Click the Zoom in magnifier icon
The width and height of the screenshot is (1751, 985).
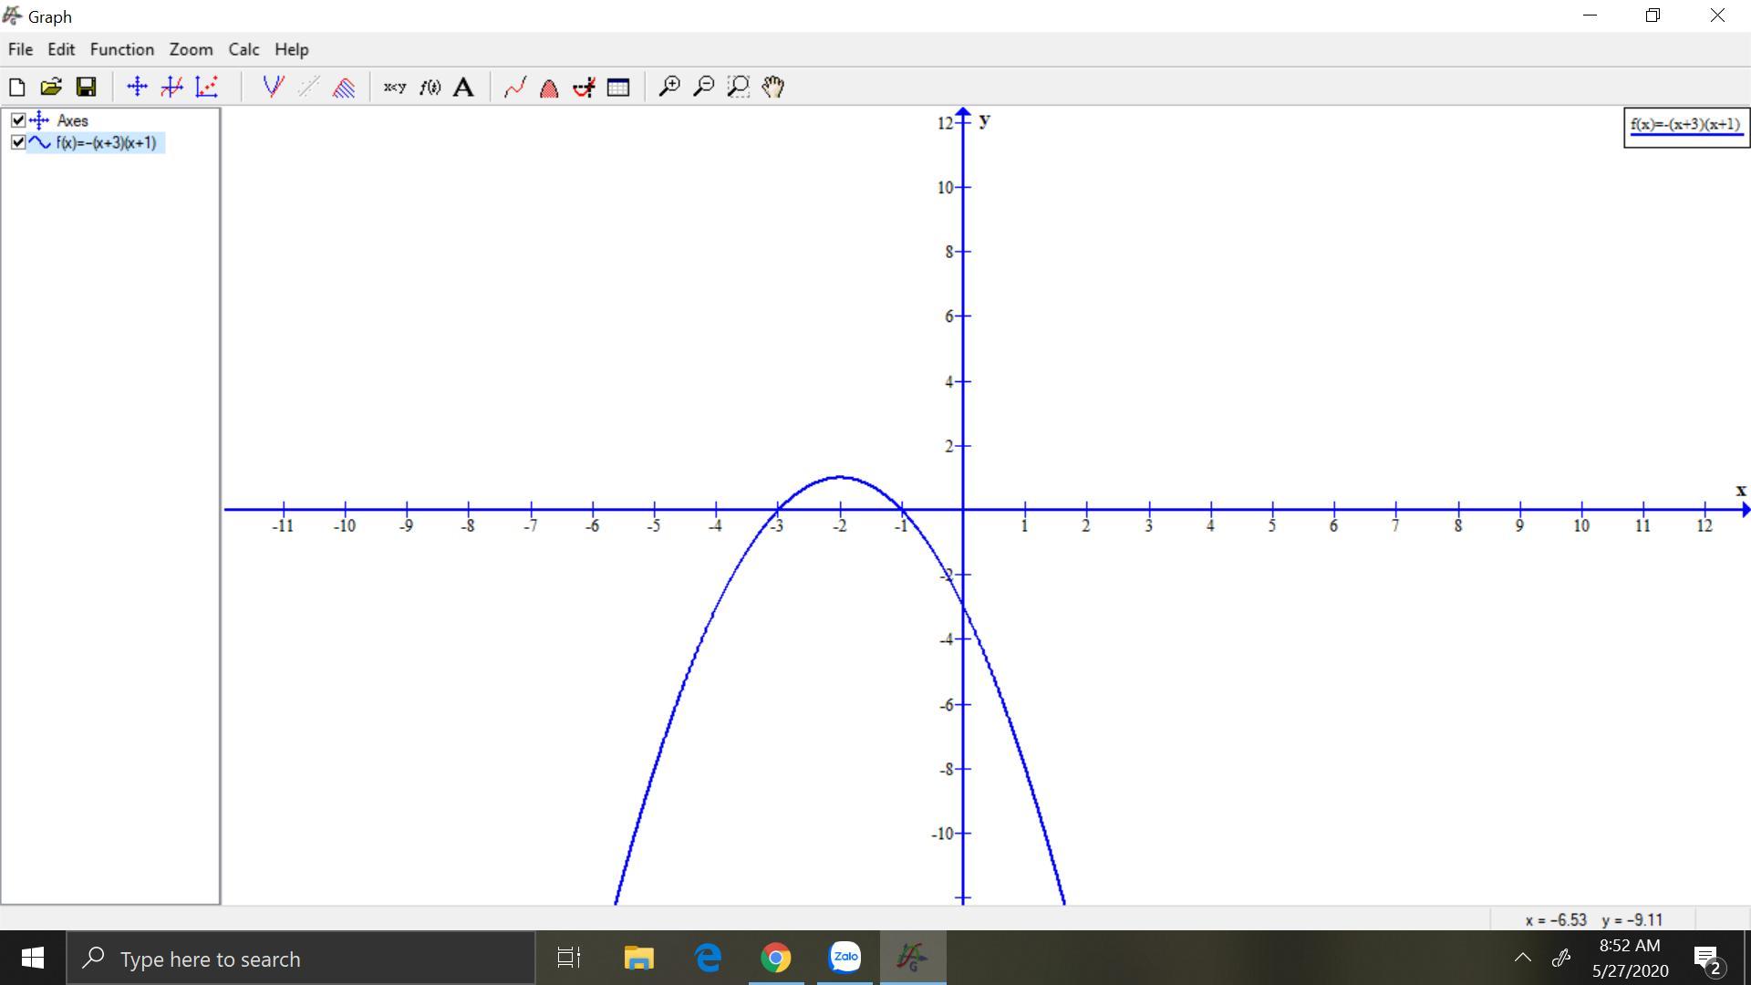click(668, 87)
